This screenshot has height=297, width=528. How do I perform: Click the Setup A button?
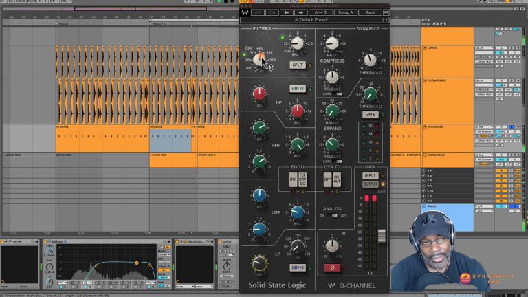346,13
